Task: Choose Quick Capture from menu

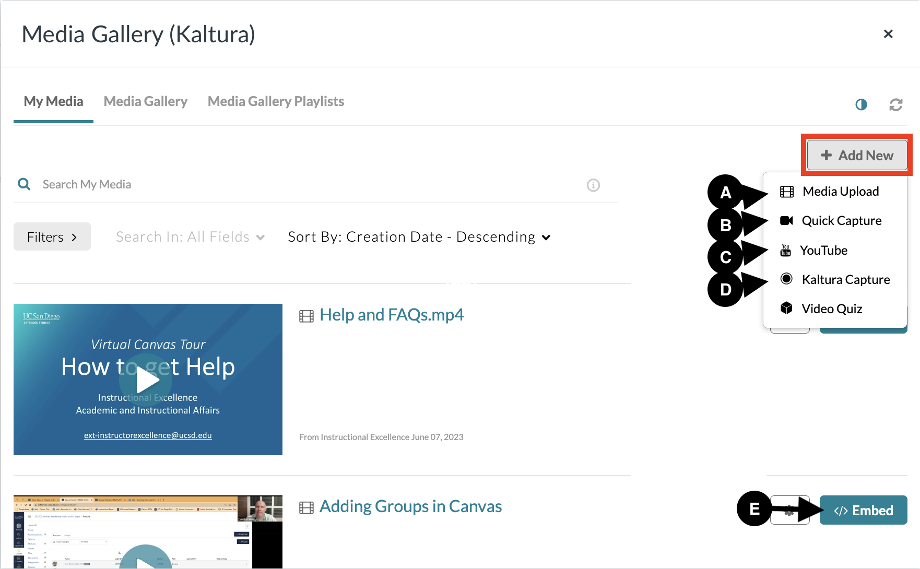Action: point(835,221)
